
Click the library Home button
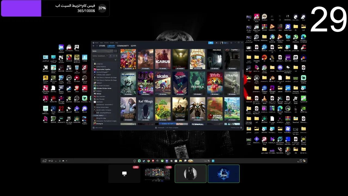102,51
